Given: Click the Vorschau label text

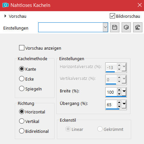Looking at the screenshot, I should pyautogui.click(x=18, y=16).
